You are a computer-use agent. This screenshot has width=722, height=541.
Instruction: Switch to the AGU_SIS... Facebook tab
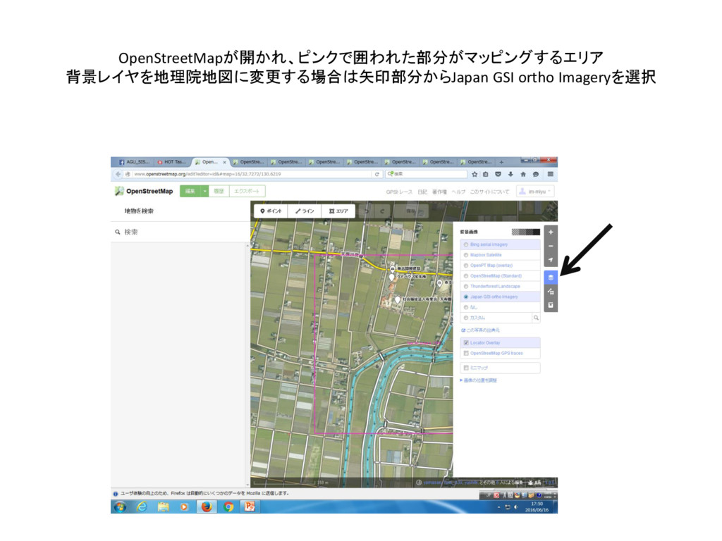pyautogui.click(x=134, y=162)
